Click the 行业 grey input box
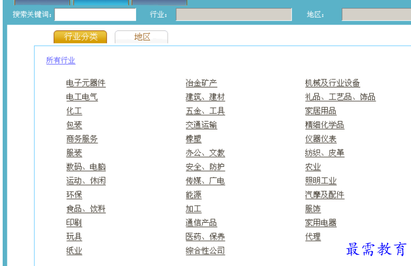This screenshot has width=411, height=266. [x=234, y=14]
